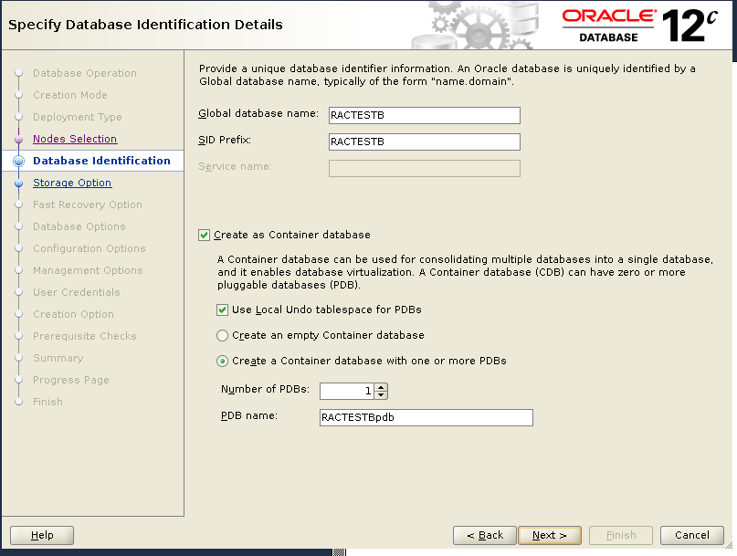Click the Global database name field

pyautogui.click(x=424, y=115)
